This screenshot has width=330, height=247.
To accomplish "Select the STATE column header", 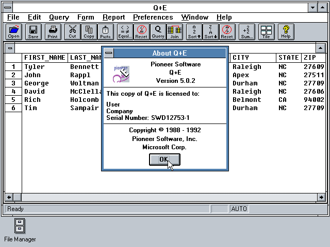I will [x=289, y=58].
